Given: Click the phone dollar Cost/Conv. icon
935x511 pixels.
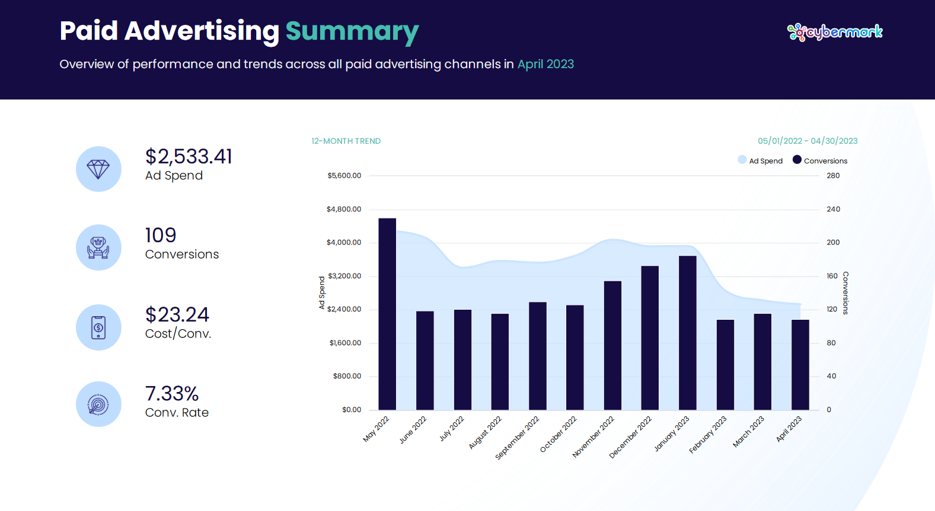Looking at the screenshot, I should 98,327.
